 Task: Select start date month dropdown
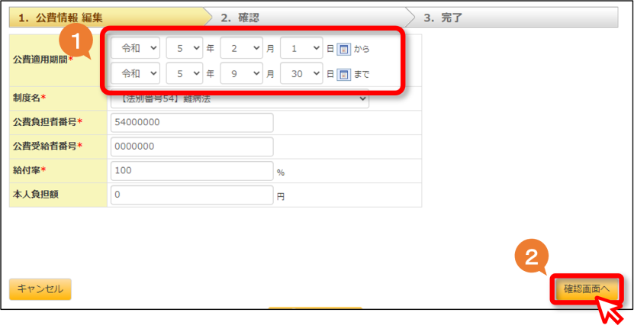tap(241, 48)
